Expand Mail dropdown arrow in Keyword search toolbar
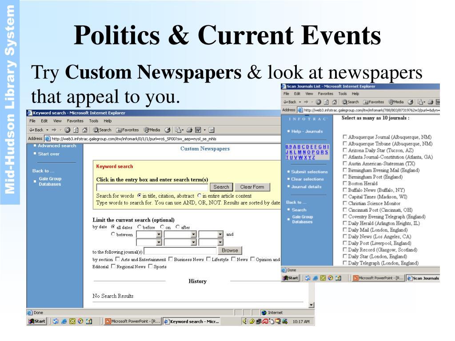This screenshot has height=341, width=455. point(183,130)
